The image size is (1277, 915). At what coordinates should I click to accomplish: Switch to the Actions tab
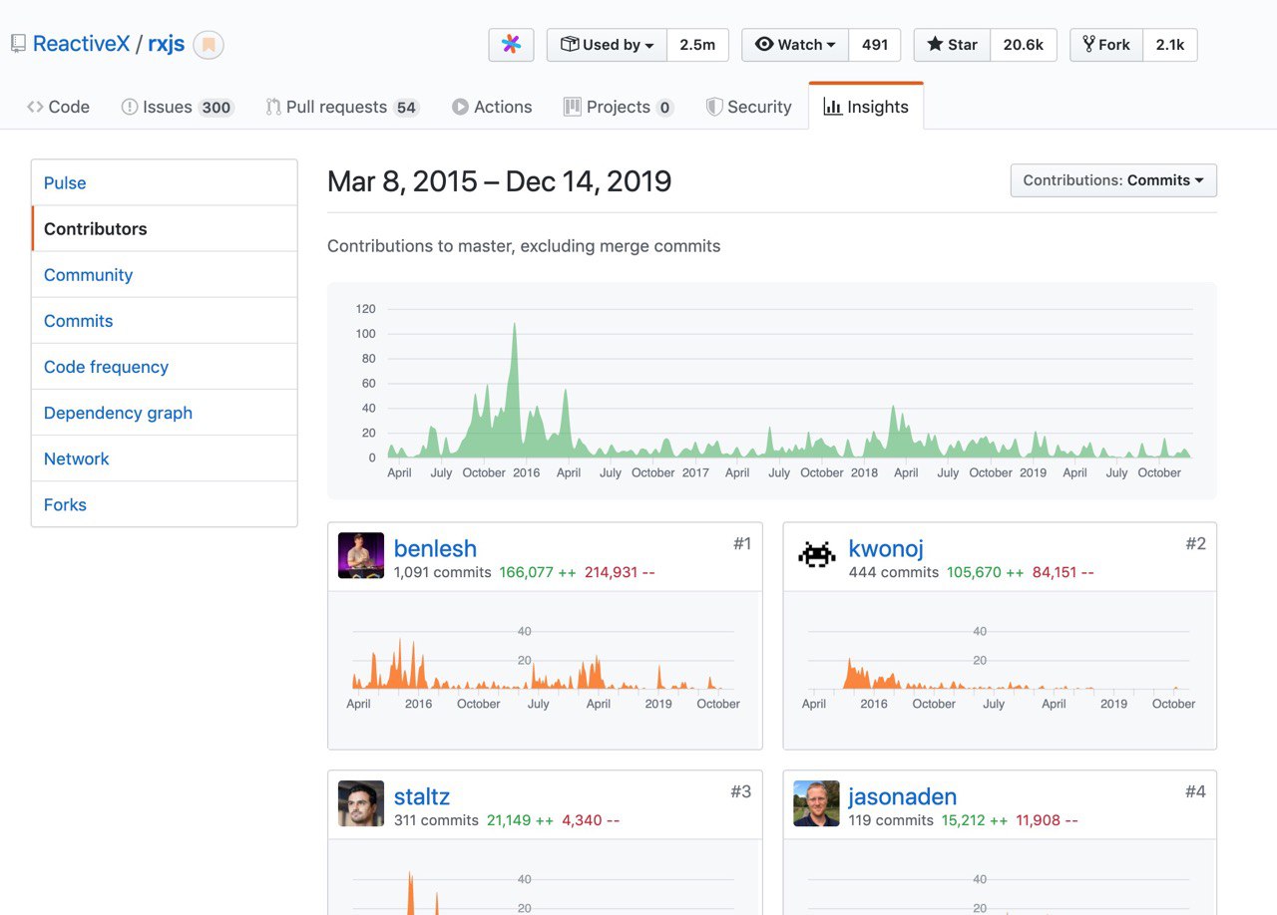[491, 107]
